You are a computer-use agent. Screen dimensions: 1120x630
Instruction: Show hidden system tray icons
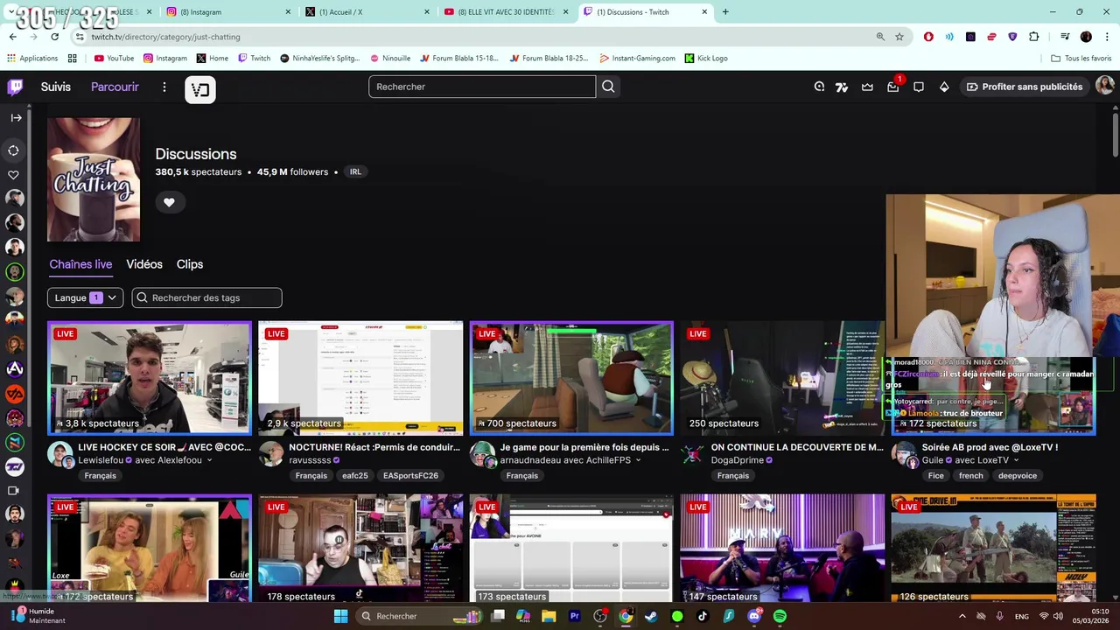click(x=962, y=616)
